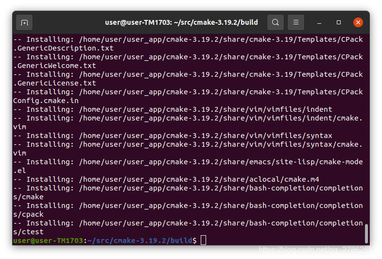Click the vimfiles/syntax install path line
Image resolution: width=382 pixels, height=259 pixels.
click(x=173, y=136)
